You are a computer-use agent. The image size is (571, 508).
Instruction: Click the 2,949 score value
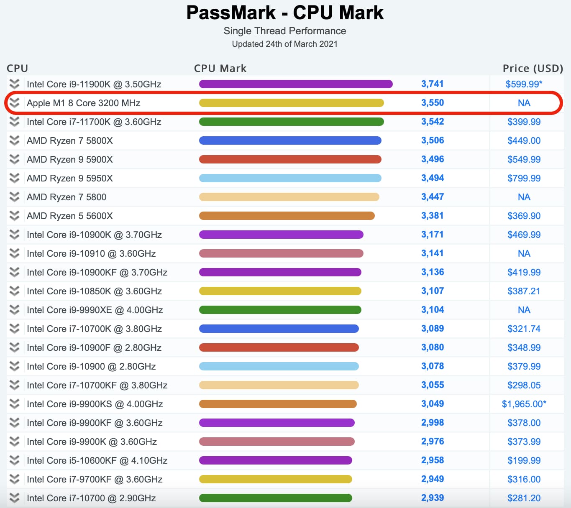point(433,479)
